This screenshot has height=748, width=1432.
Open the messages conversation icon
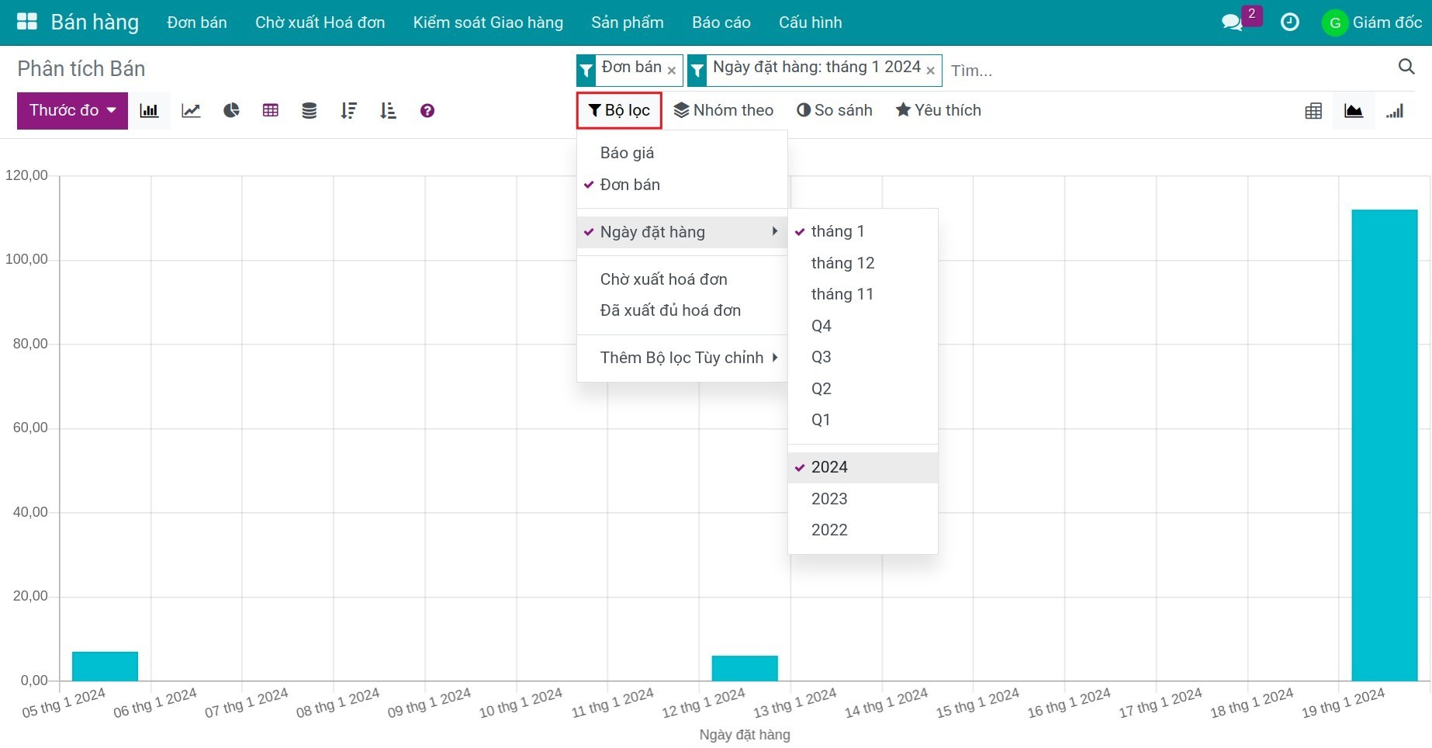(1232, 23)
